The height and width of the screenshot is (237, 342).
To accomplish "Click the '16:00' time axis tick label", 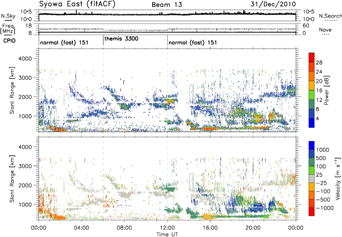I will pyautogui.click(x=210, y=228).
